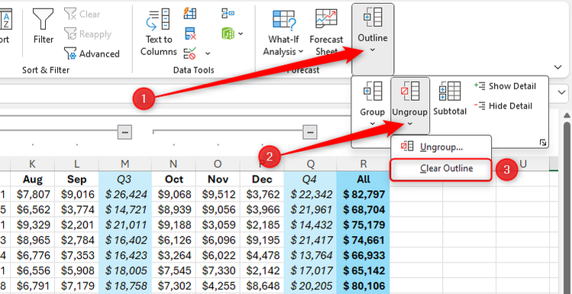
Task: Select cell with $2,185
Action: [262, 225]
